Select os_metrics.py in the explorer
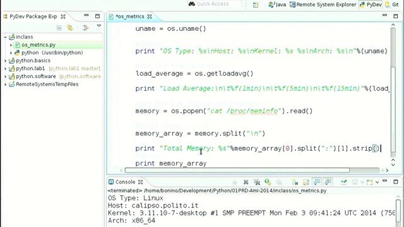This screenshot has width=404, height=227. click(x=39, y=45)
